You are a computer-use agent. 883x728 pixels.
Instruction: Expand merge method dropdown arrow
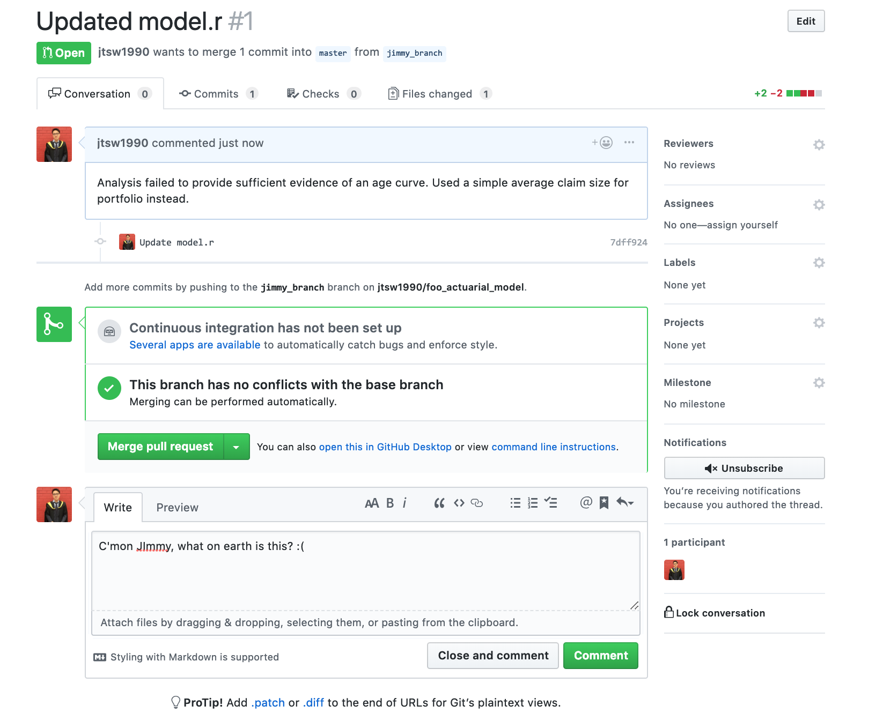[x=236, y=447]
